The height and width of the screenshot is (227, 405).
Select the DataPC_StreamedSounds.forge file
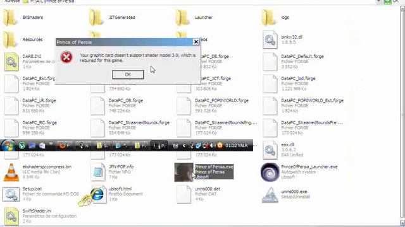130,128
